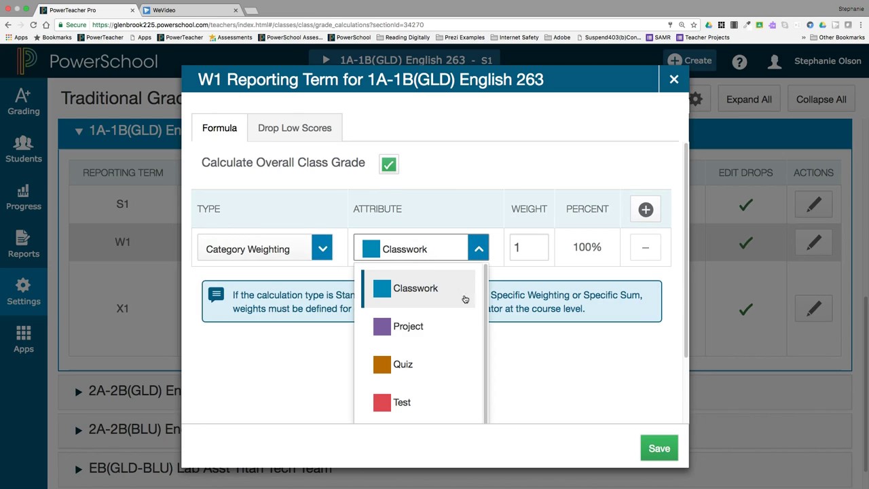Click the Collapse All button
869x489 pixels.
[821, 99]
